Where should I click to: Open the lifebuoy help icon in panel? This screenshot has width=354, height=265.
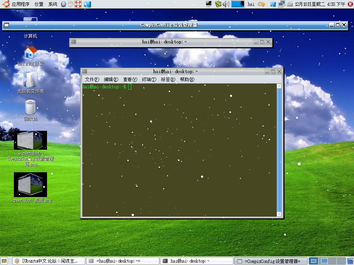pos(78,4)
